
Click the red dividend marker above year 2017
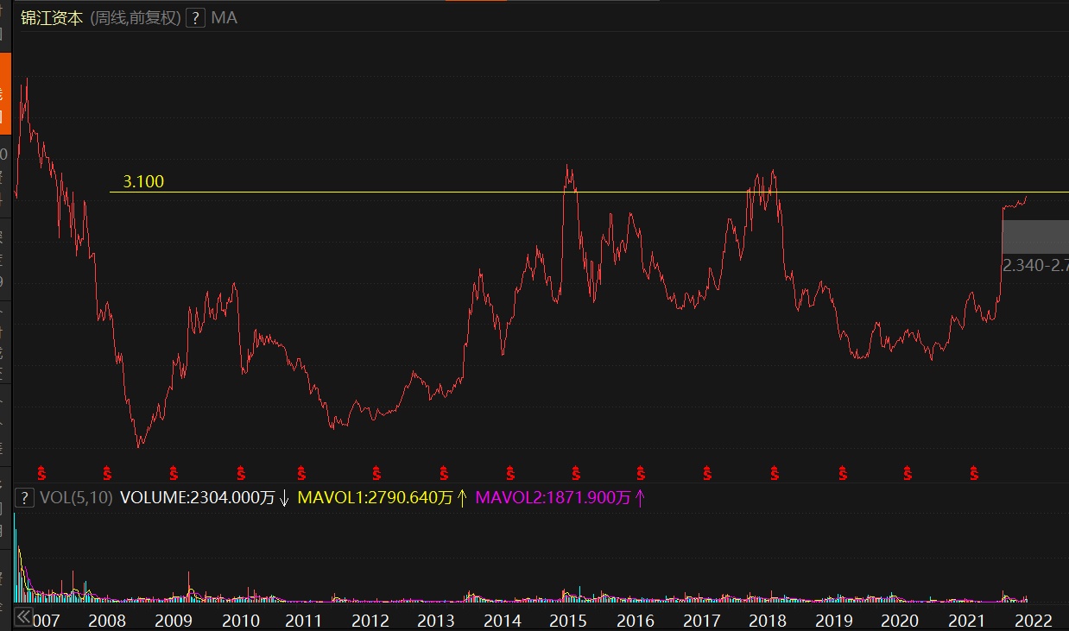[x=707, y=473]
